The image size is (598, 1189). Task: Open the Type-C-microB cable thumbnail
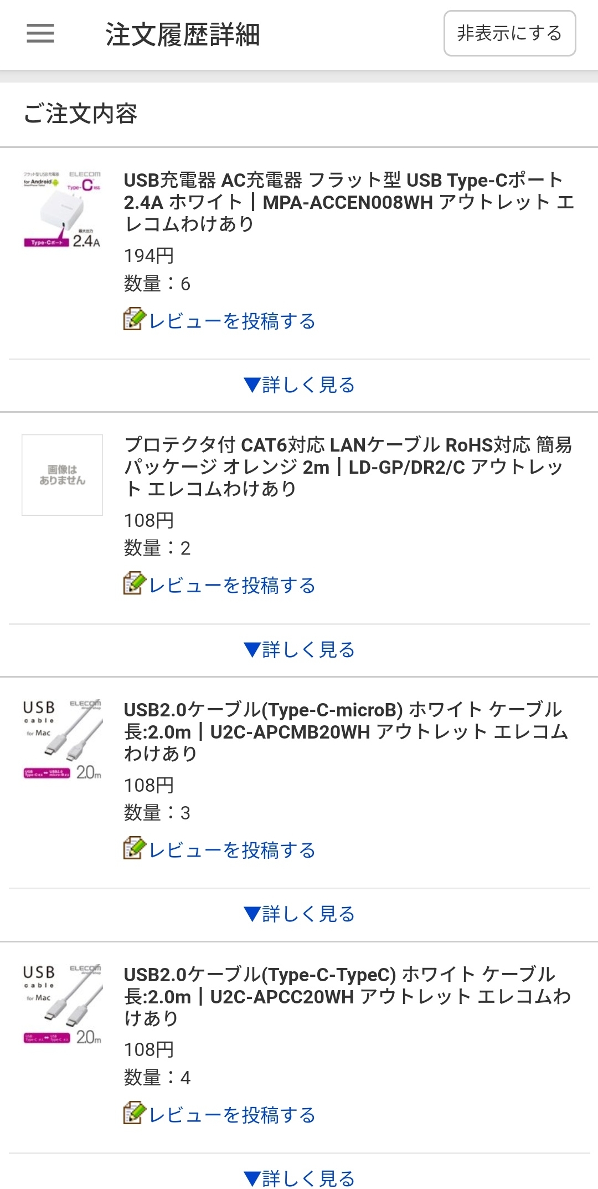click(62, 739)
